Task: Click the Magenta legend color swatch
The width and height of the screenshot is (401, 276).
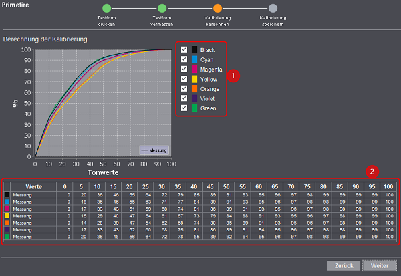Action: (x=194, y=69)
